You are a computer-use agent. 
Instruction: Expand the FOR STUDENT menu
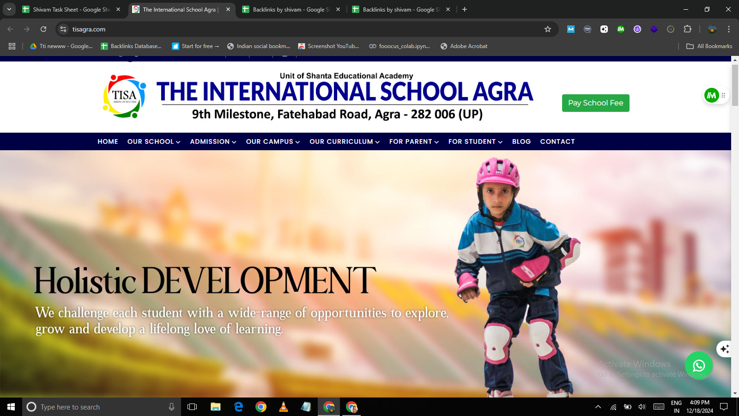click(x=475, y=141)
